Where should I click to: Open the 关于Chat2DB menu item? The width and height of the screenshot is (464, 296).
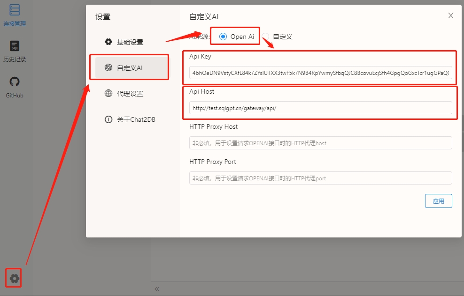click(136, 119)
